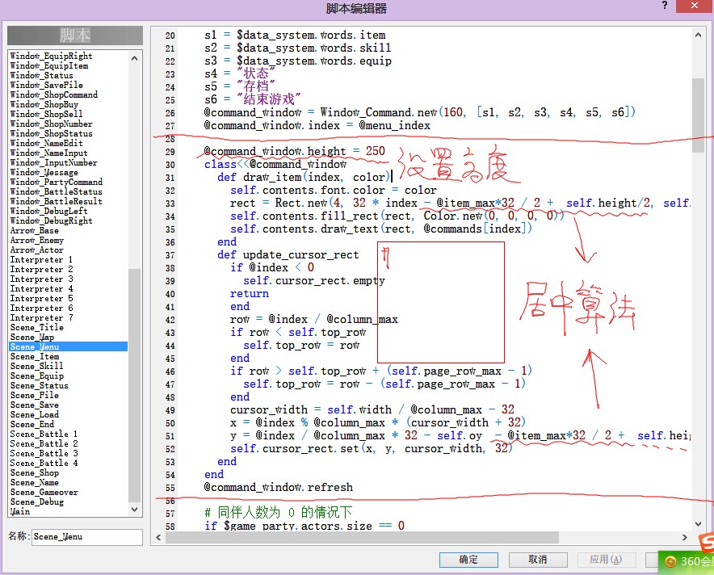Select Scene_Debug script
Viewport: 714px width, 575px height.
(37, 502)
